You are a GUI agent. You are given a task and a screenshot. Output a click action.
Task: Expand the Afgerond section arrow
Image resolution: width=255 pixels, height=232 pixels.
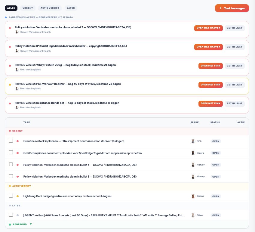31,224
